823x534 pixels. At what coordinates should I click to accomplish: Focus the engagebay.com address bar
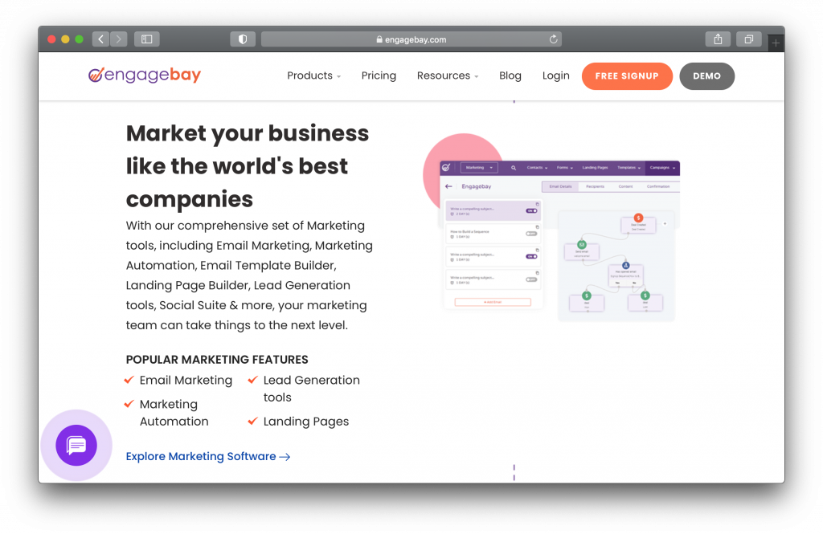point(411,39)
